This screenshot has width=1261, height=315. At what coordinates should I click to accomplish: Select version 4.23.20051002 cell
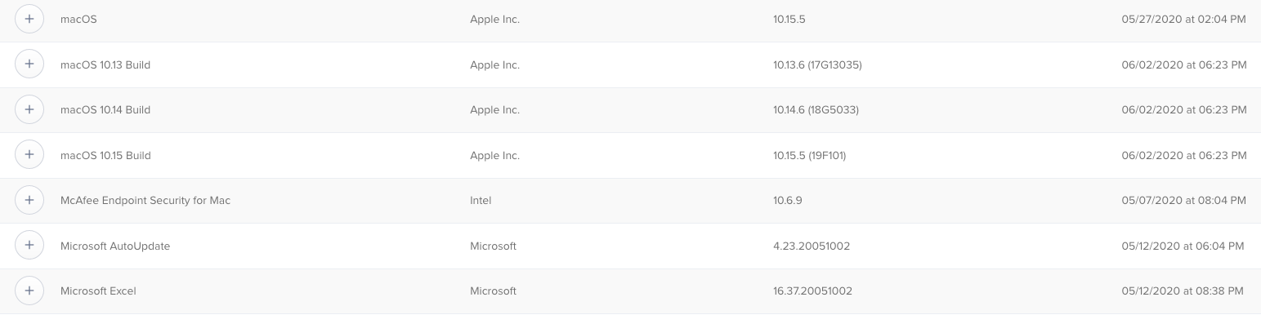click(x=811, y=246)
